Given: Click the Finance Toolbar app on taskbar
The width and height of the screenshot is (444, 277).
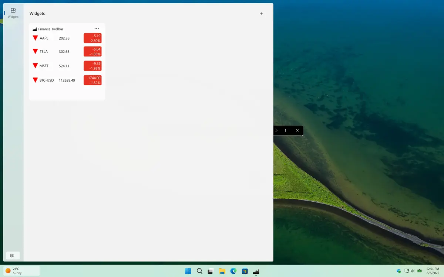Looking at the screenshot, I should [x=256, y=271].
